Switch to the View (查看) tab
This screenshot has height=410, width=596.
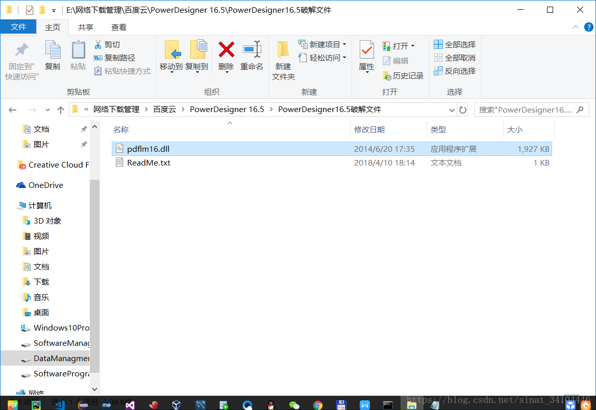(x=118, y=28)
